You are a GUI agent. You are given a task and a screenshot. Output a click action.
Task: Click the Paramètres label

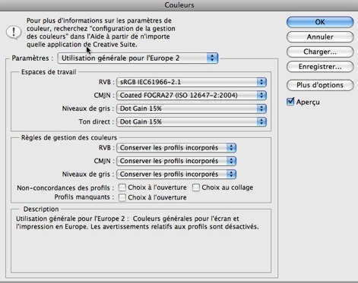coord(33,58)
